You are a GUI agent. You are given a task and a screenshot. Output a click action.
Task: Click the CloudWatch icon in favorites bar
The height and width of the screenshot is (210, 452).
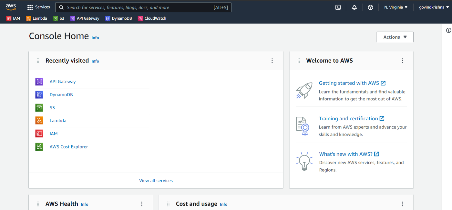(x=140, y=18)
